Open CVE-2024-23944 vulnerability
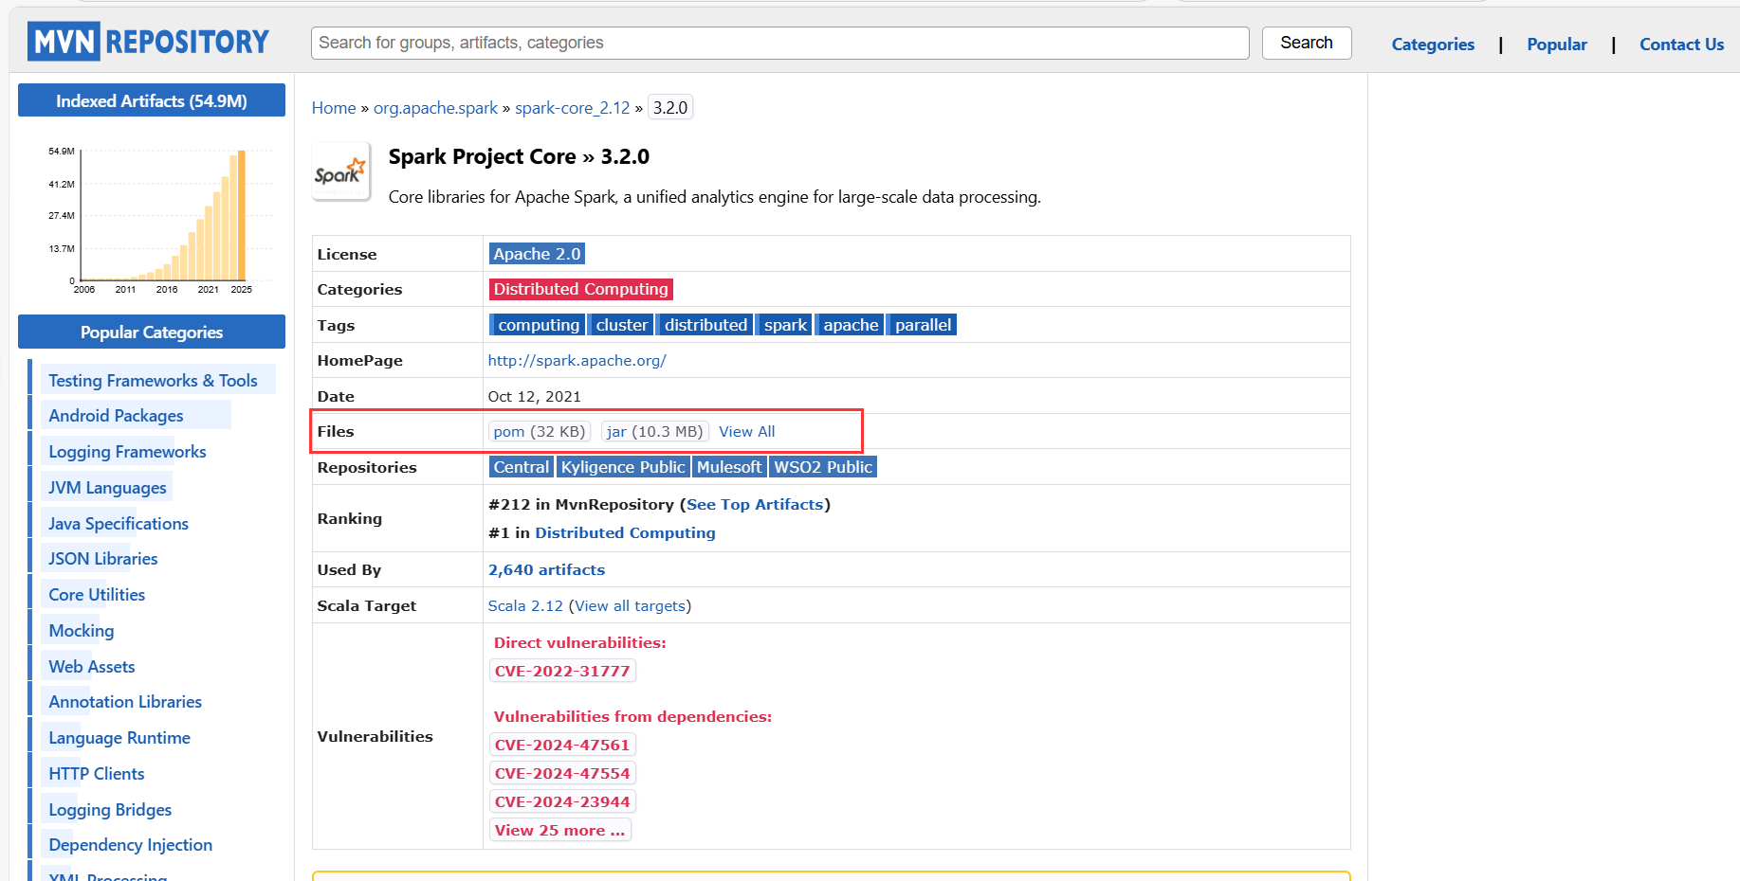1740x881 pixels. point(562,802)
